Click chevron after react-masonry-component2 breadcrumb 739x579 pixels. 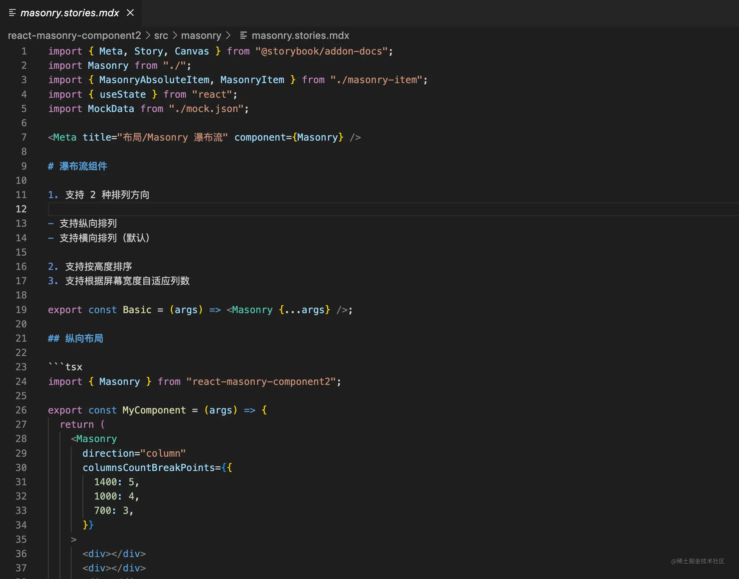148,35
